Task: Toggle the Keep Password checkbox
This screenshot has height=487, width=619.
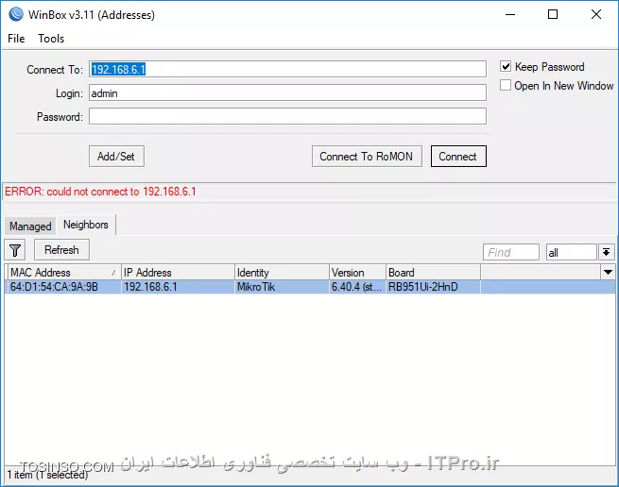Action: pyautogui.click(x=506, y=66)
